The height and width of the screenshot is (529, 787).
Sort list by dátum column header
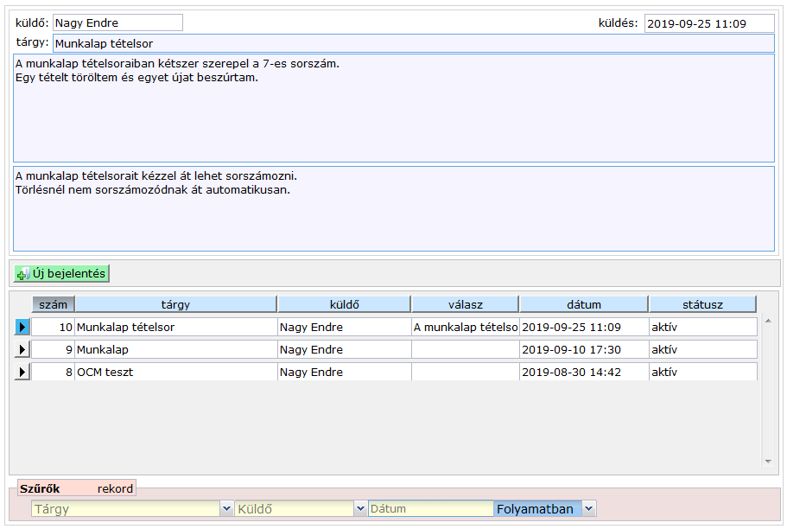tap(584, 304)
